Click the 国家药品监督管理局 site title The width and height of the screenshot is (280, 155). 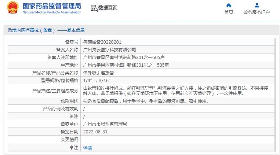pyautogui.click(x=52, y=6)
